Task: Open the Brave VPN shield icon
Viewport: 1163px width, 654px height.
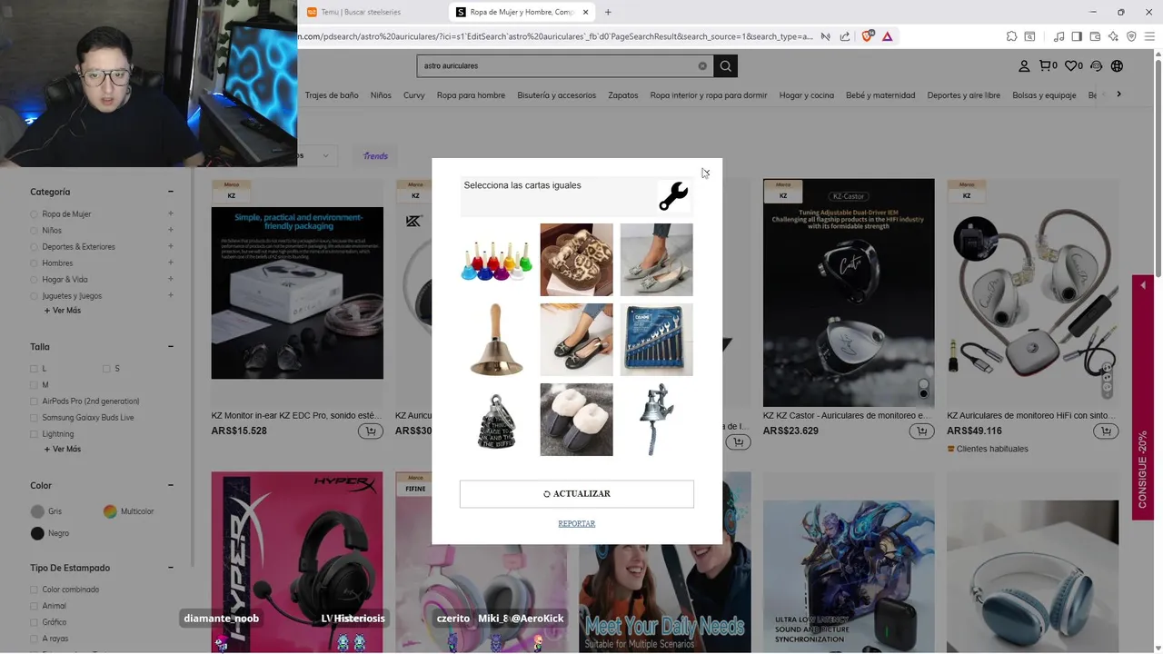Action: coord(1131,36)
